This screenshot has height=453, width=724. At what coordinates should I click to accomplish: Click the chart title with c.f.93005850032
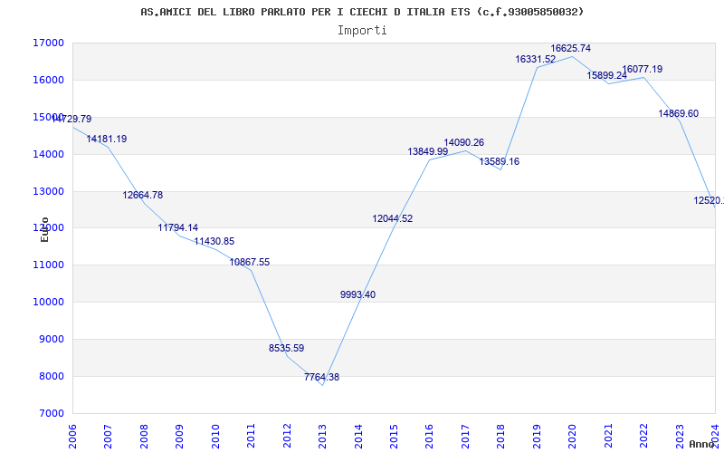[x=363, y=12]
